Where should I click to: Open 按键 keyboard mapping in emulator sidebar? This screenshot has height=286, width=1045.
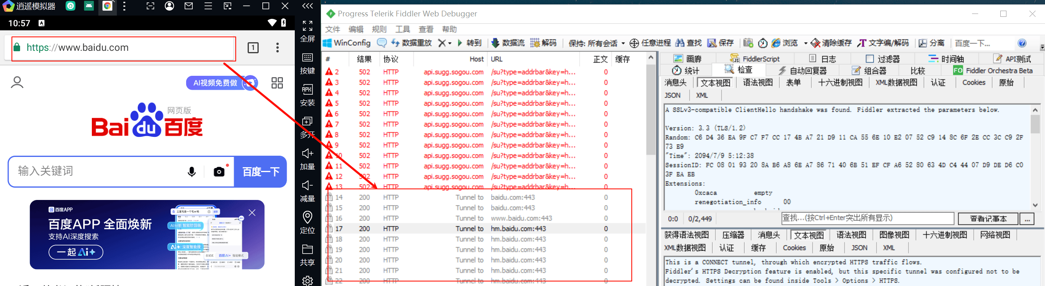307,57
